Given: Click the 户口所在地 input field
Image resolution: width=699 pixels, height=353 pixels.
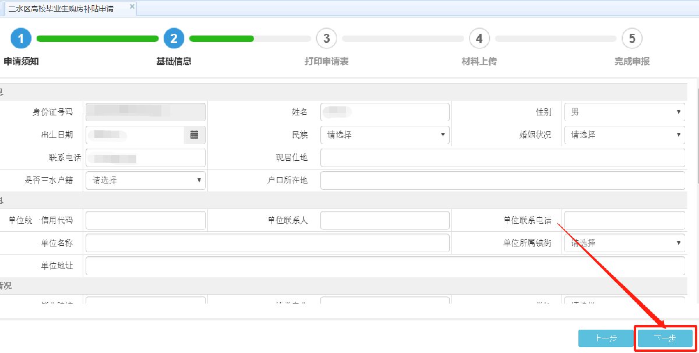Looking at the screenshot, I should tap(502, 181).
